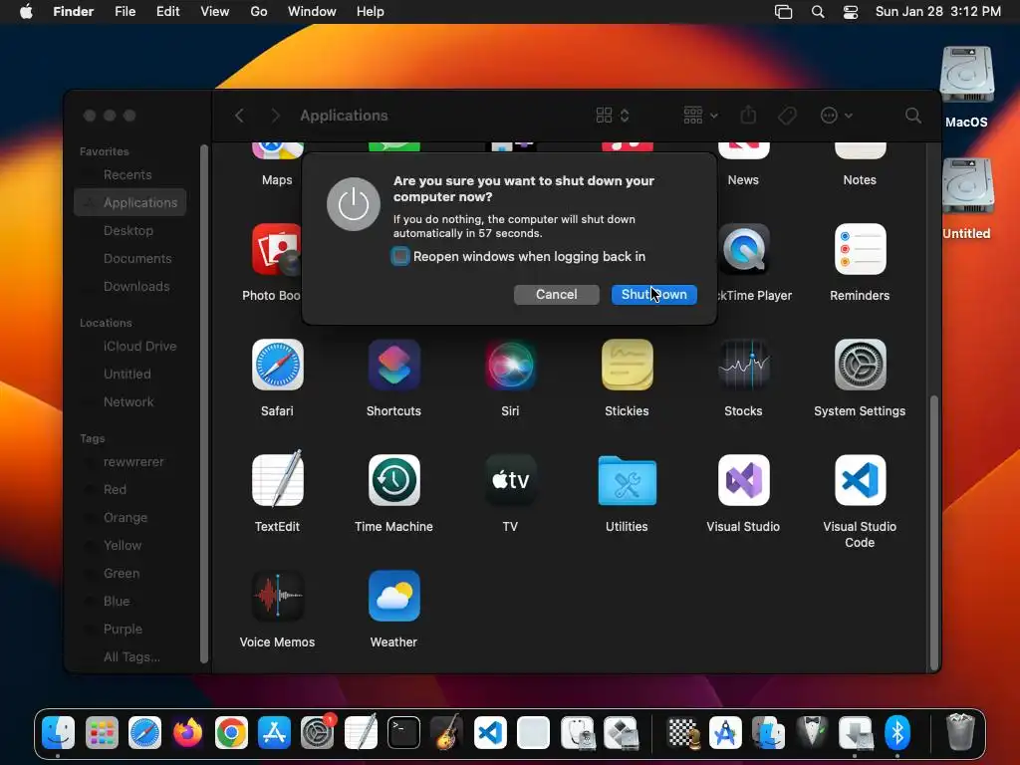Open the Trash in the Dock
Image resolution: width=1020 pixels, height=765 pixels.
coord(959,732)
